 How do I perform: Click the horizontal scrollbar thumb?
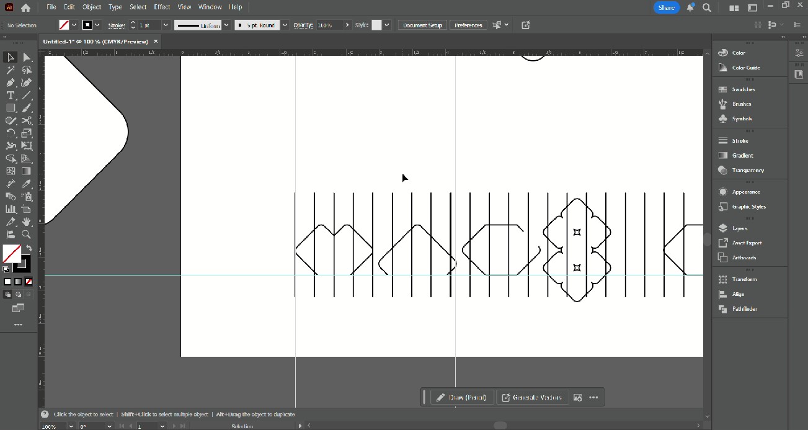tap(500, 426)
